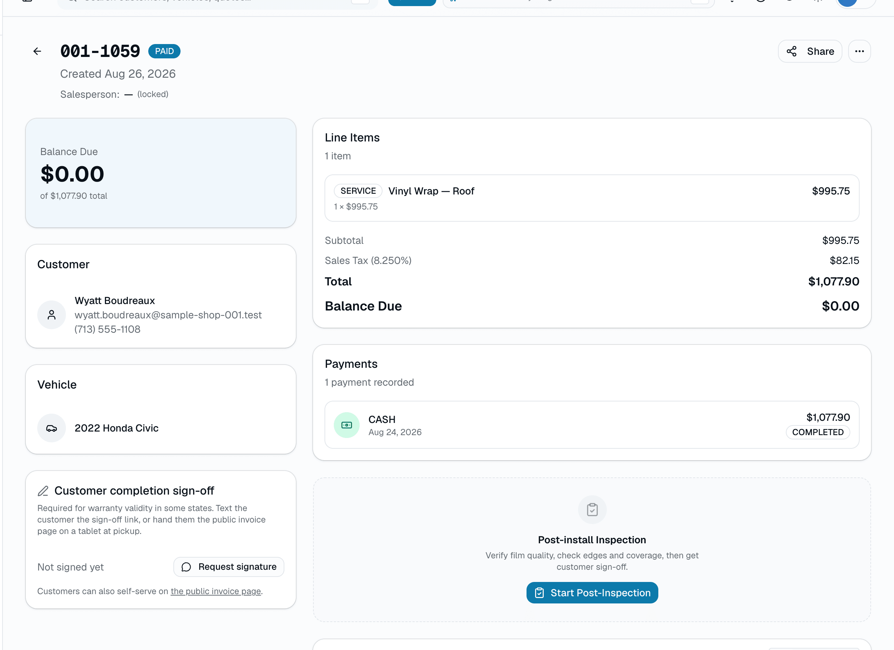The height and width of the screenshot is (650, 894).
Task: Click the Request signature button
Action: pyautogui.click(x=229, y=567)
